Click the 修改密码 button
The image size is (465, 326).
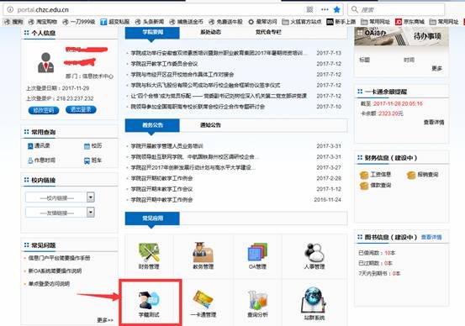(x=44, y=110)
